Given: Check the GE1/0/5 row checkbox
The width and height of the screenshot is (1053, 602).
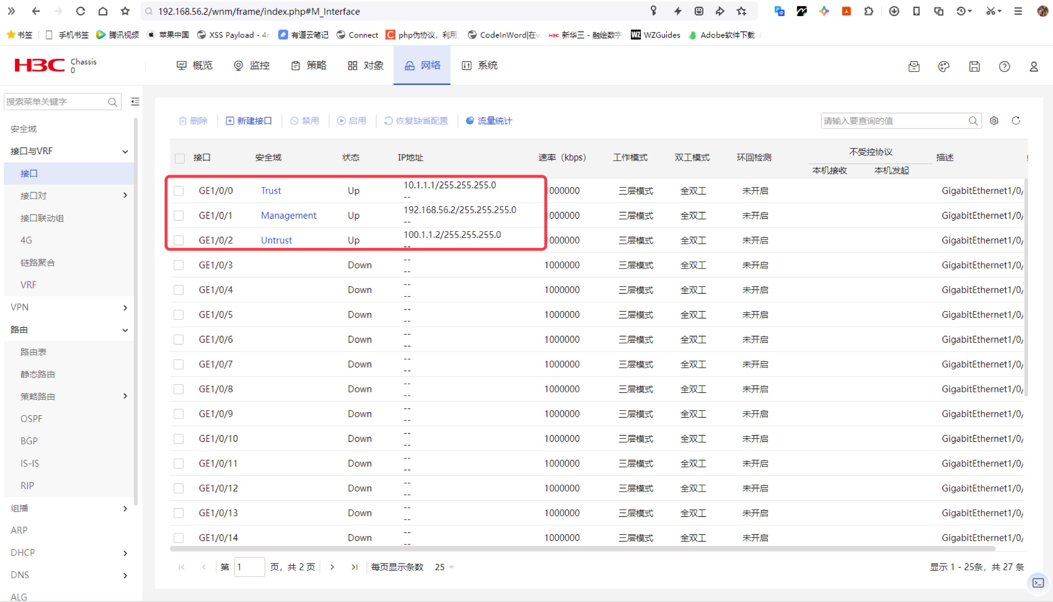Looking at the screenshot, I should (x=179, y=315).
